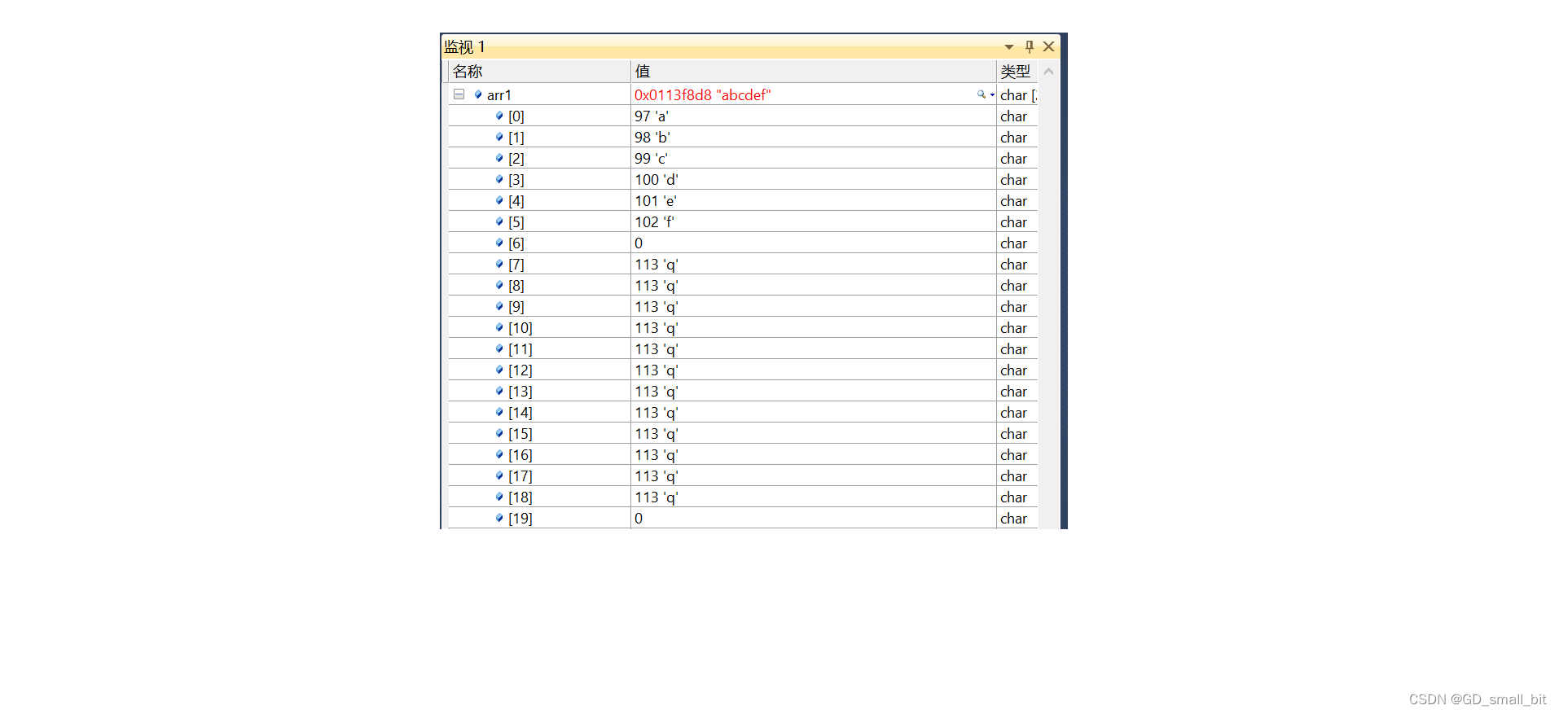
Task: Click the variable icon beside [13]
Action: pos(499,391)
